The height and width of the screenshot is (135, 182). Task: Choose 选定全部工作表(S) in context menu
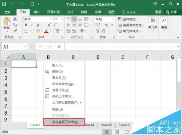(64, 122)
